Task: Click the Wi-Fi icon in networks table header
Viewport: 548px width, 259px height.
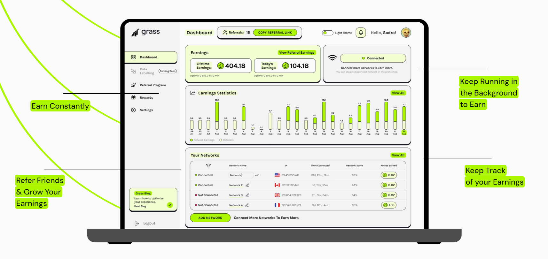Action: tap(208, 166)
